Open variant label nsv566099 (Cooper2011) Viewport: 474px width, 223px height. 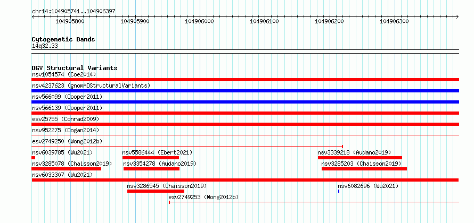coord(67,97)
